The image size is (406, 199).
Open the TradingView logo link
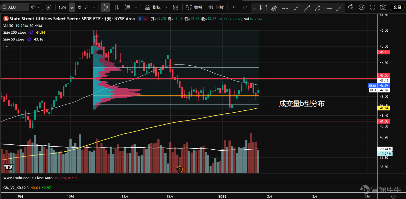tap(8, 167)
